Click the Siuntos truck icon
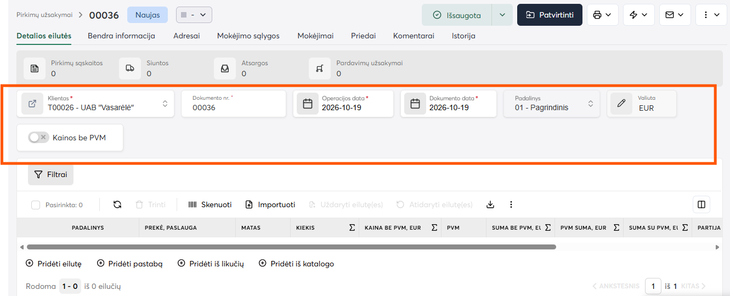The image size is (730, 296). tap(130, 69)
